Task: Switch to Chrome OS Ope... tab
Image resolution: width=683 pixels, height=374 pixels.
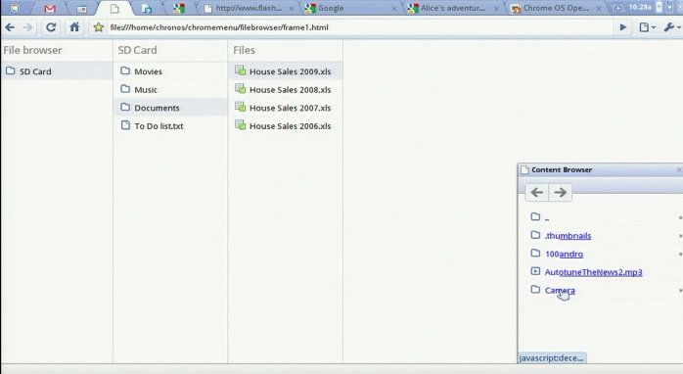Action: tap(556, 8)
